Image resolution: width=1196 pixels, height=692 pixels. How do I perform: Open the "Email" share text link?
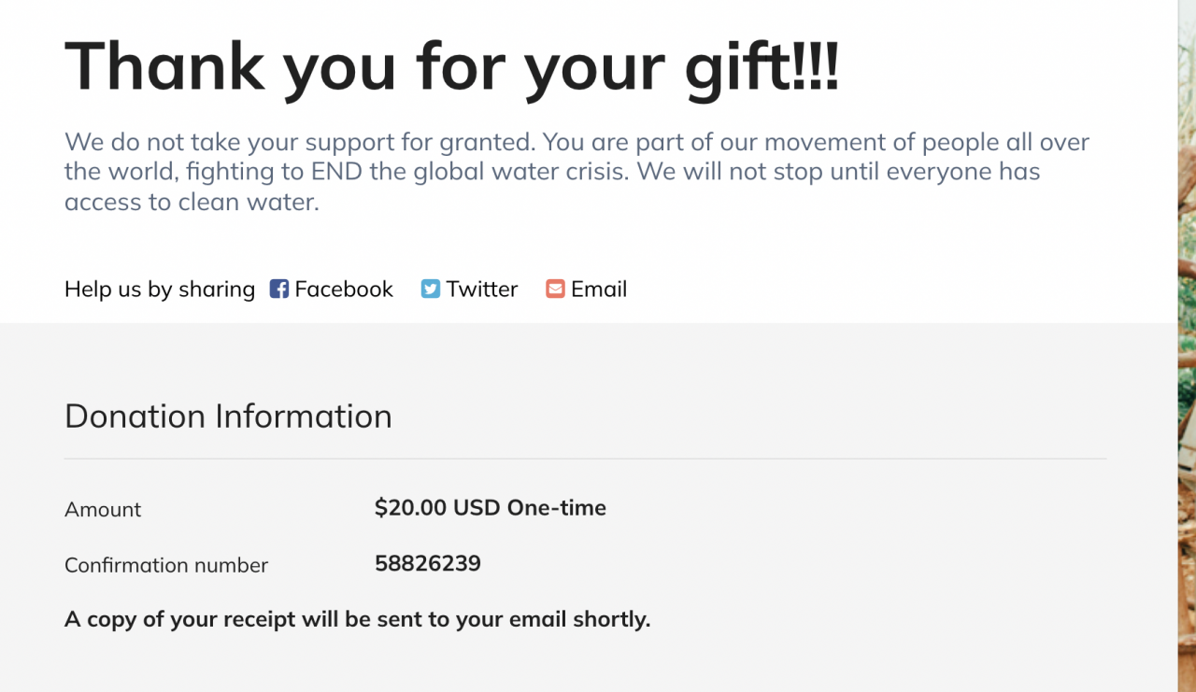pyautogui.click(x=599, y=290)
